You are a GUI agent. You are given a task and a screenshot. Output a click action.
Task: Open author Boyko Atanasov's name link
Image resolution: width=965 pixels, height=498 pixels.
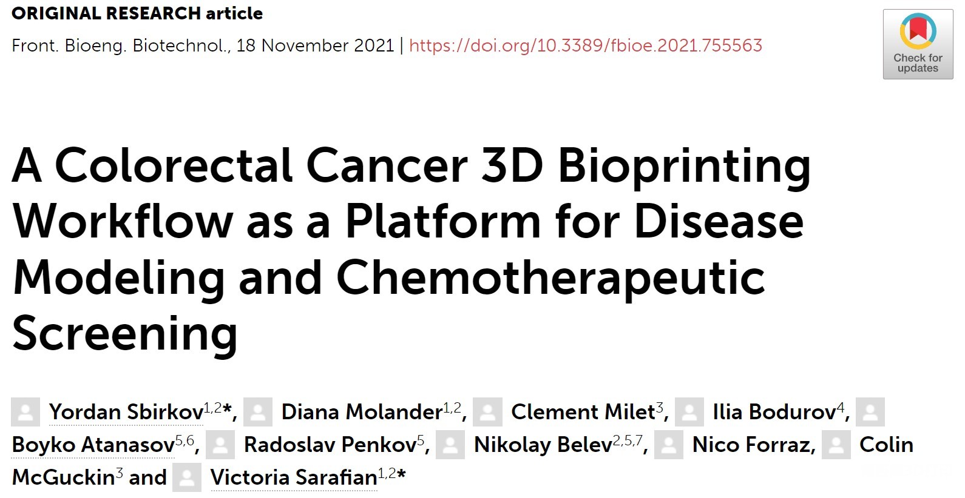[x=93, y=445]
